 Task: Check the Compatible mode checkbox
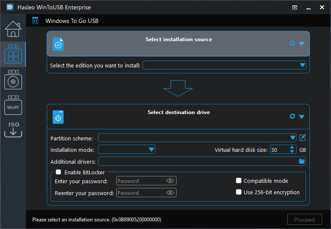click(238, 181)
